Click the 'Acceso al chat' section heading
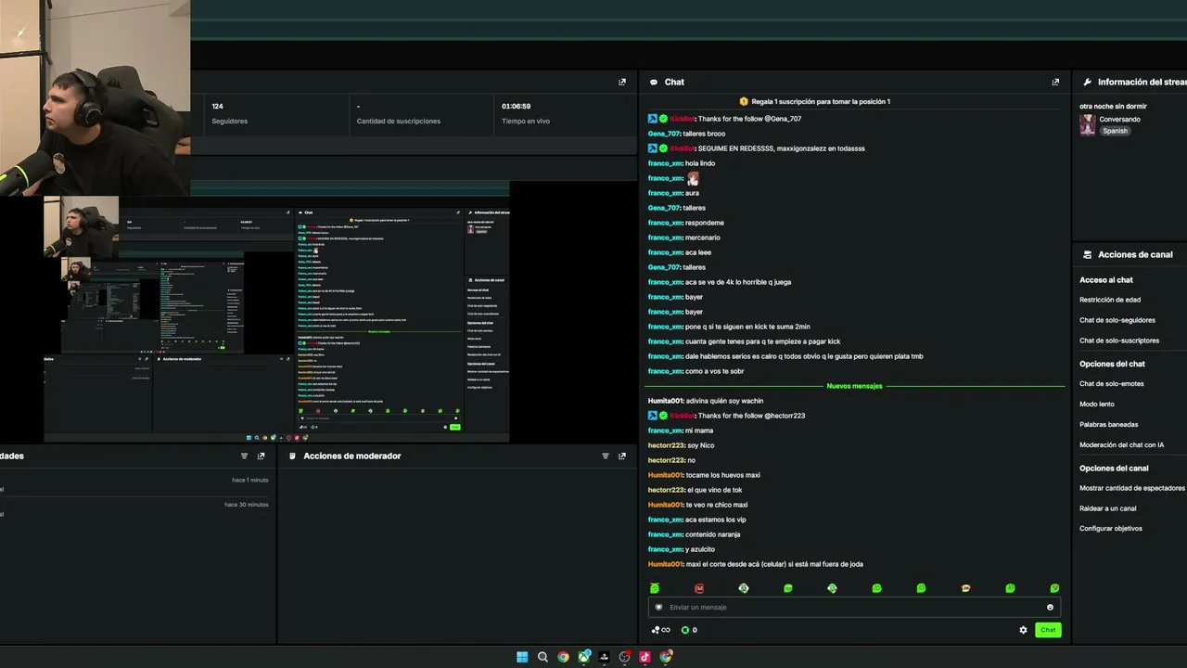This screenshot has height=668, width=1187. 1106,279
